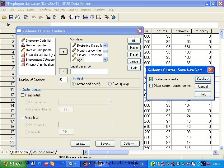Uncheck the Cluster membership checkbox
The height and width of the screenshot is (168, 224).
151,79
